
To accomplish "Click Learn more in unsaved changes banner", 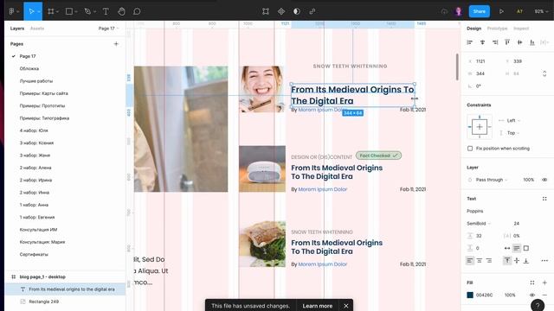I will 318,306.
